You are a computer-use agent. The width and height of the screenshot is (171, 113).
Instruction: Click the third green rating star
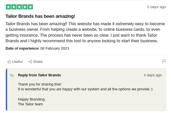pos(19,7)
